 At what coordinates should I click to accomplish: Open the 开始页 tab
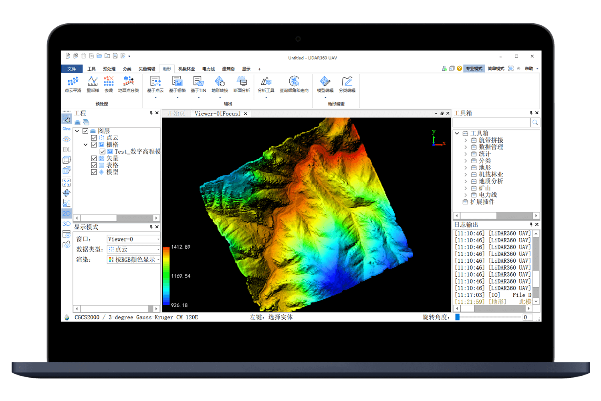[x=175, y=113]
